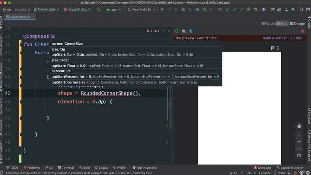Open the Gradle side panel

tap(309, 22)
